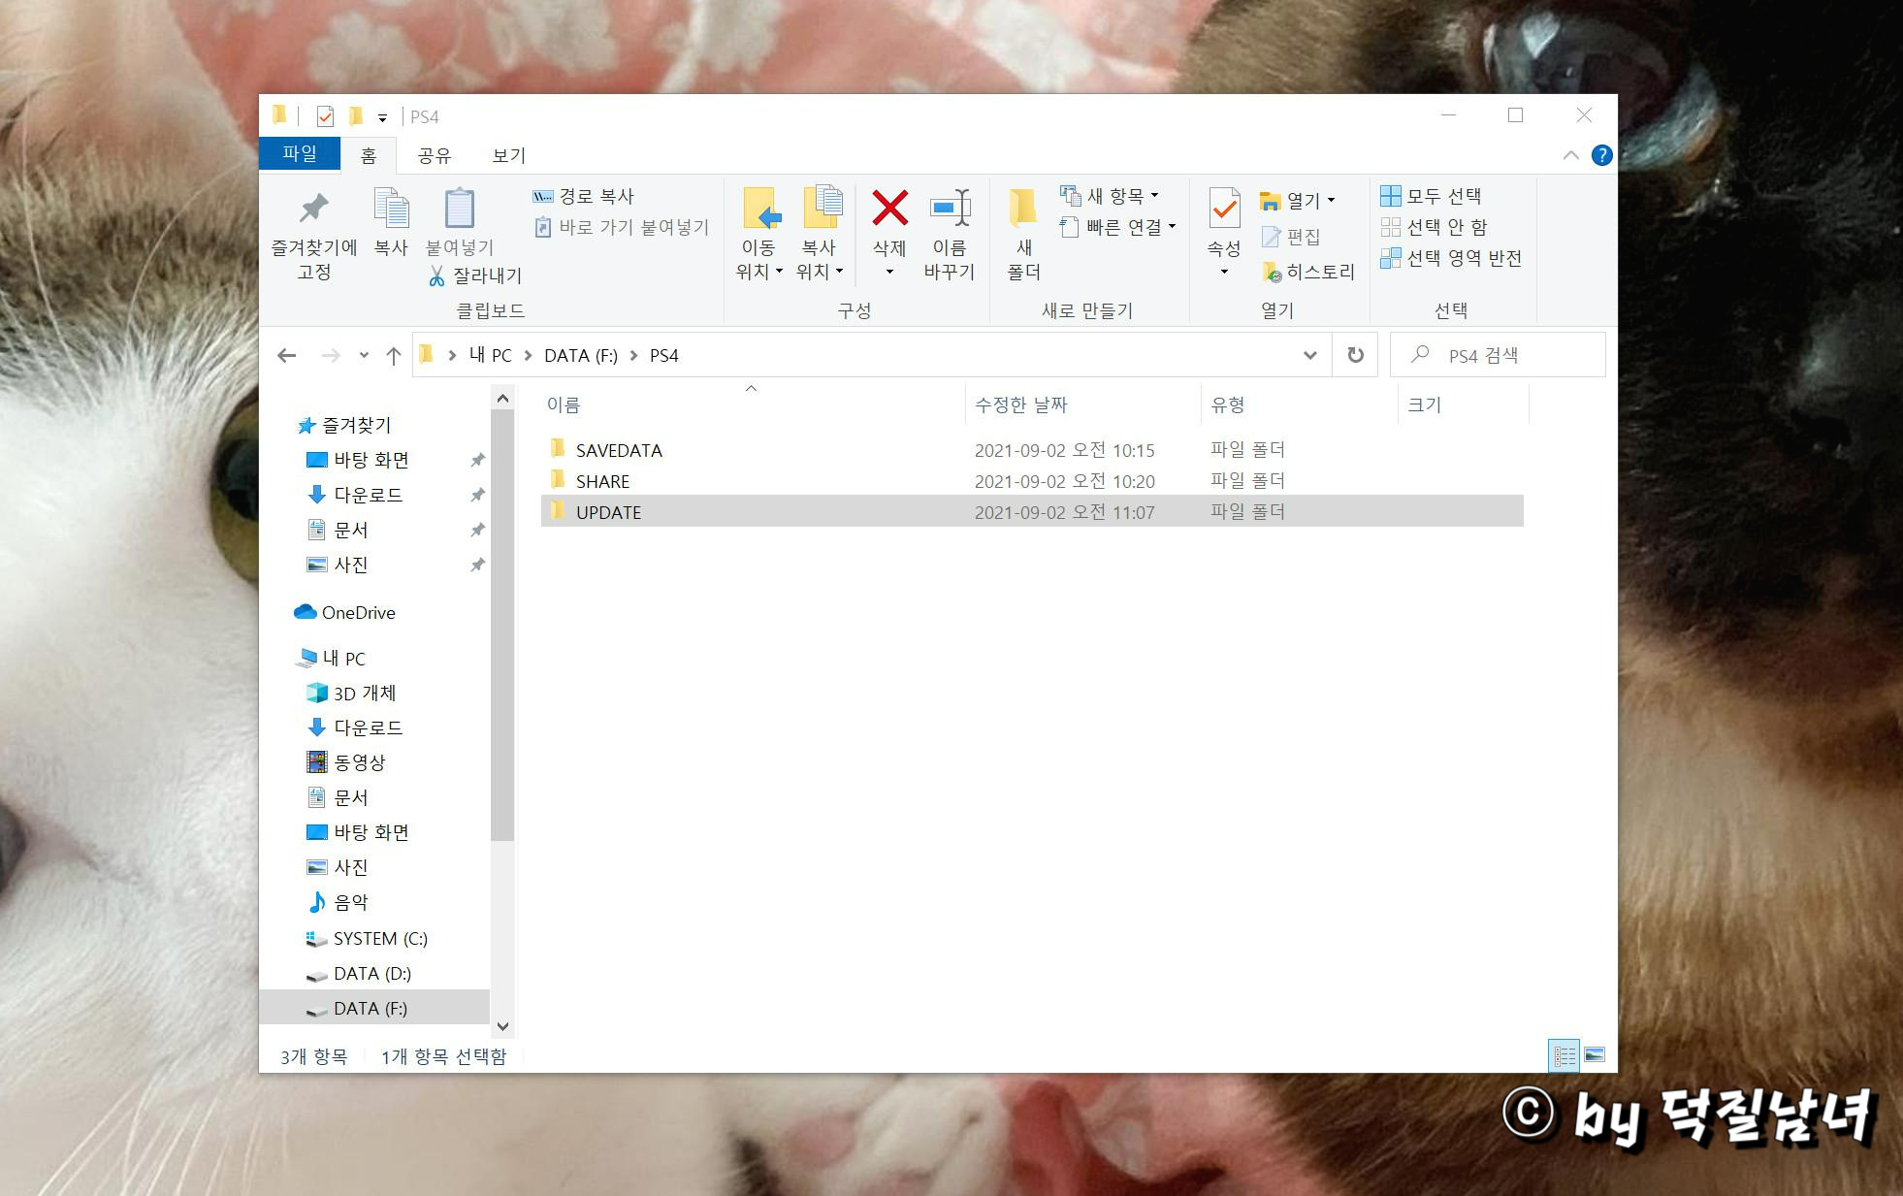Click the Pin to Quick Access icon
Screen dimensions: 1903x1196
(313, 209)
